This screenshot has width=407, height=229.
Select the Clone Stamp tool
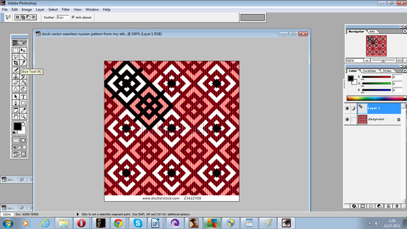[x=16, y=77]
